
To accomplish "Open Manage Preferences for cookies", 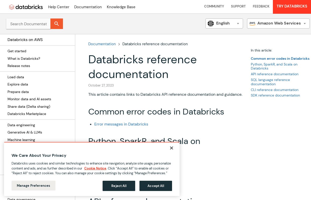I will click(x=33, y=186).
